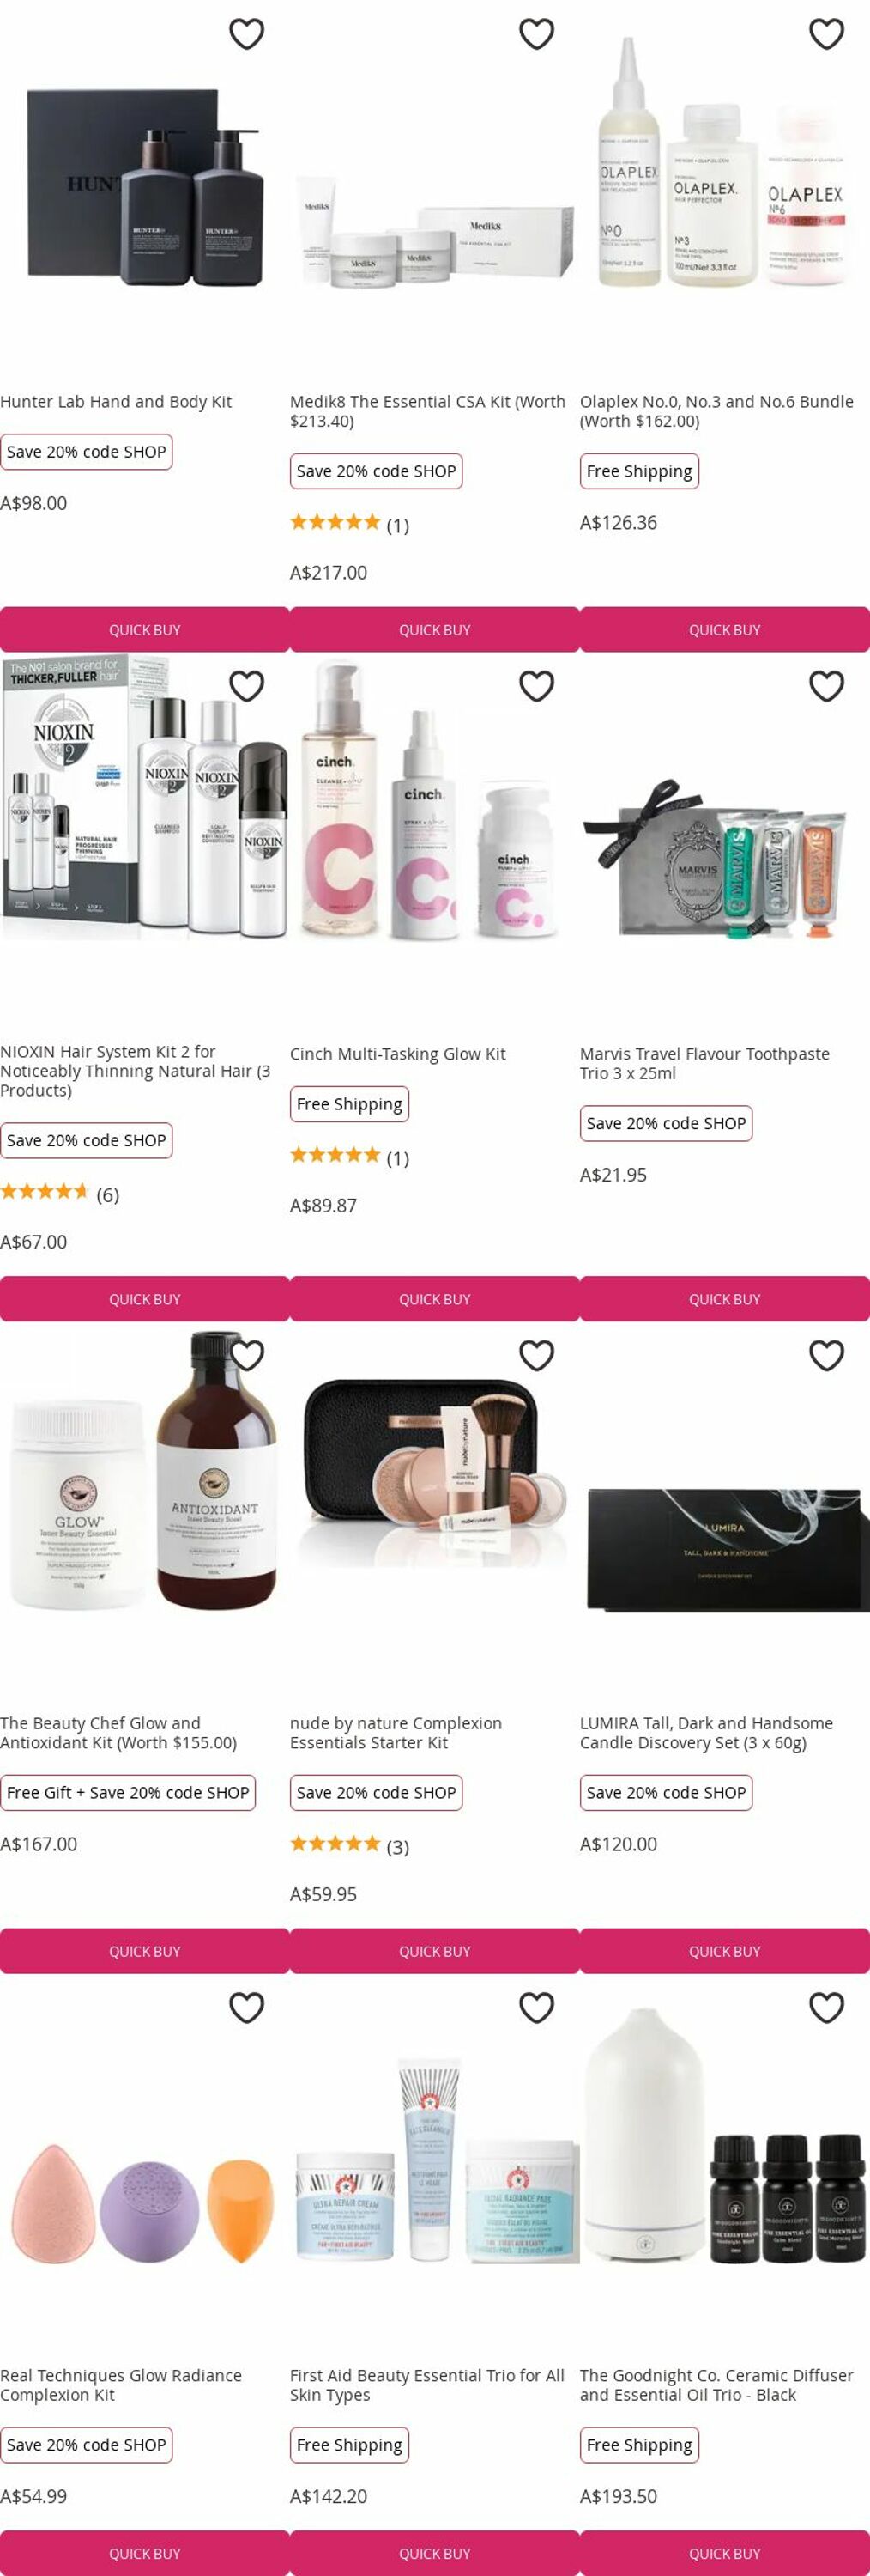Screen dimensions: 870x2576
Task: Add Real Techniques Complexion Kit to wishlist
Action: click(247, 2007)
